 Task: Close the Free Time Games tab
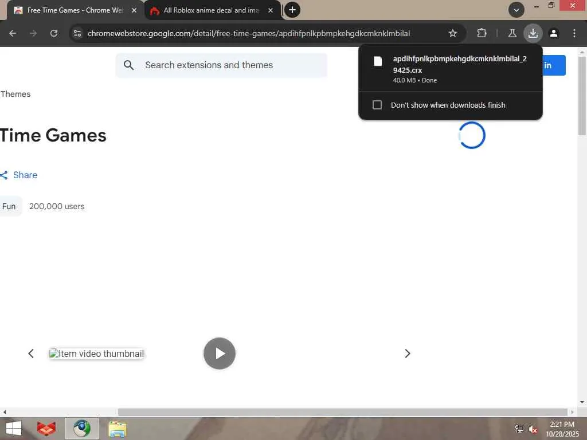point(134,10)
